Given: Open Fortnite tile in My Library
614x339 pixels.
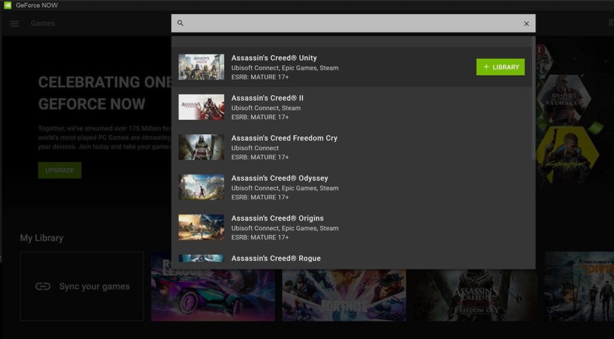Looking at the screenshot, I should [x=344, y=295].
